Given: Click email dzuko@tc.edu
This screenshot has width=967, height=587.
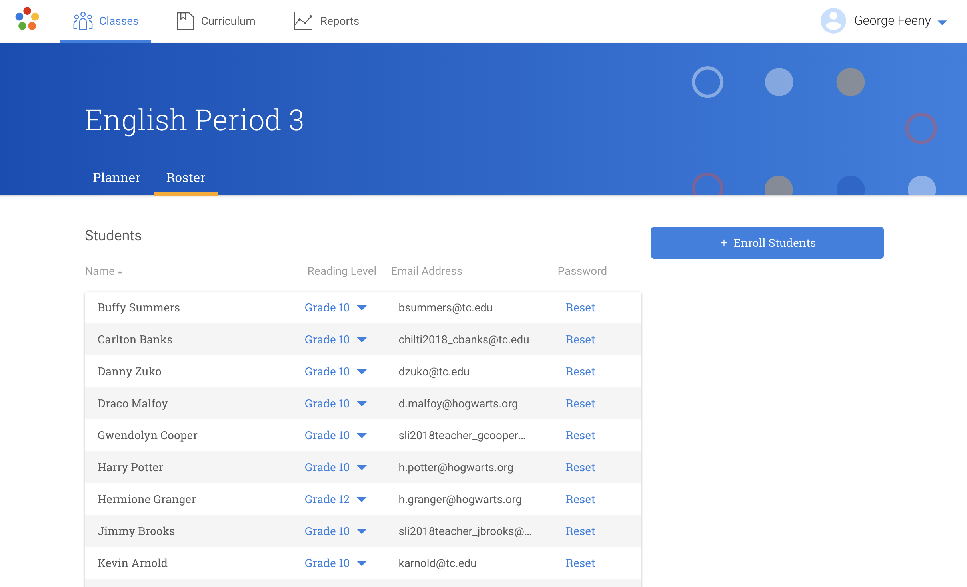Looking at the screenshot, I should click(434, 372).
